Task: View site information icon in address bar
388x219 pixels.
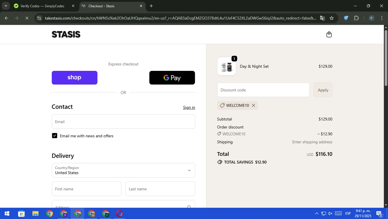Action: tap(39, 18)
